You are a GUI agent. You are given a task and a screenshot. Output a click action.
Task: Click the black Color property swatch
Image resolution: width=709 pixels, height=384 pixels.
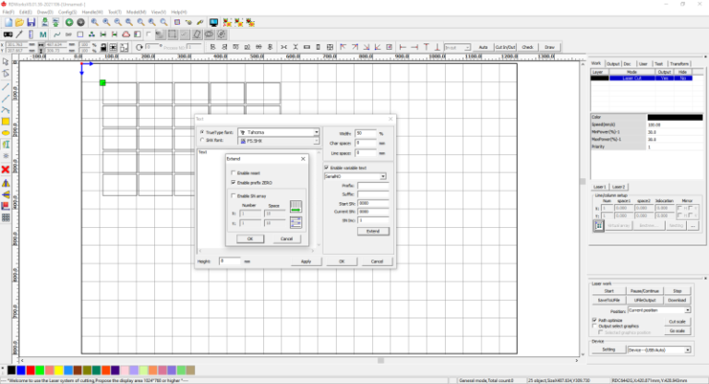(x=675, y=116)
